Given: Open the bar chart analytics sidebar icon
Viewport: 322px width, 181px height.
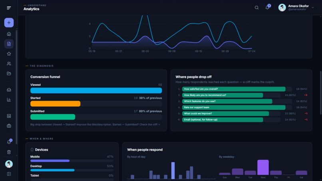Looking at the screenshot, I should (9, 99).
